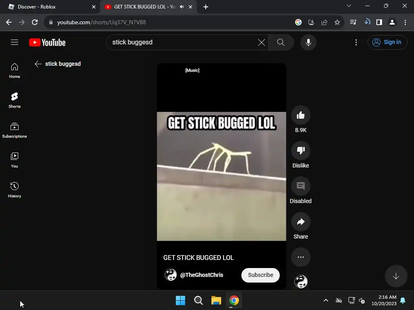Open more actions for the short

(x=300, y=257)
